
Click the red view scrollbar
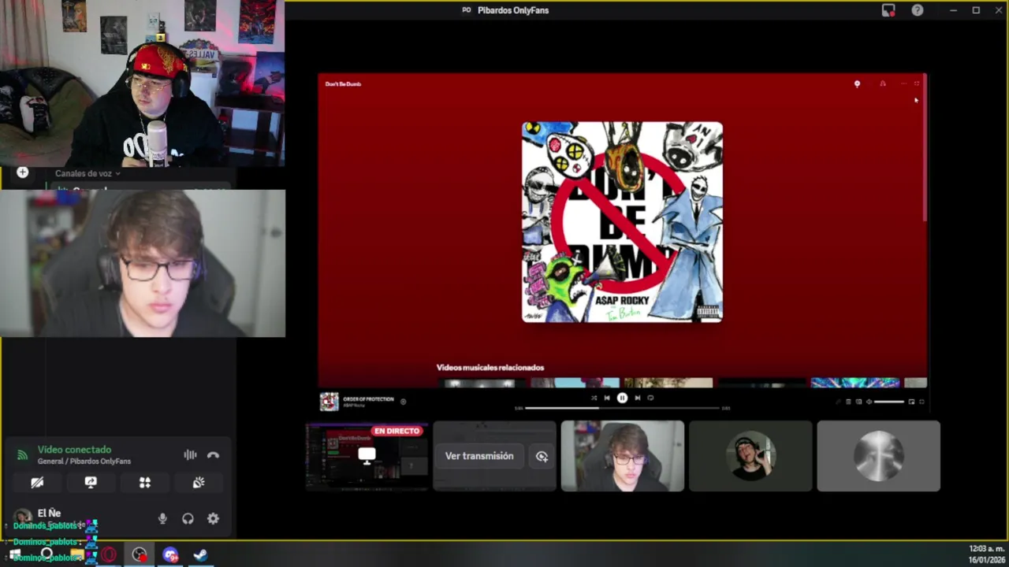[925, 148]
